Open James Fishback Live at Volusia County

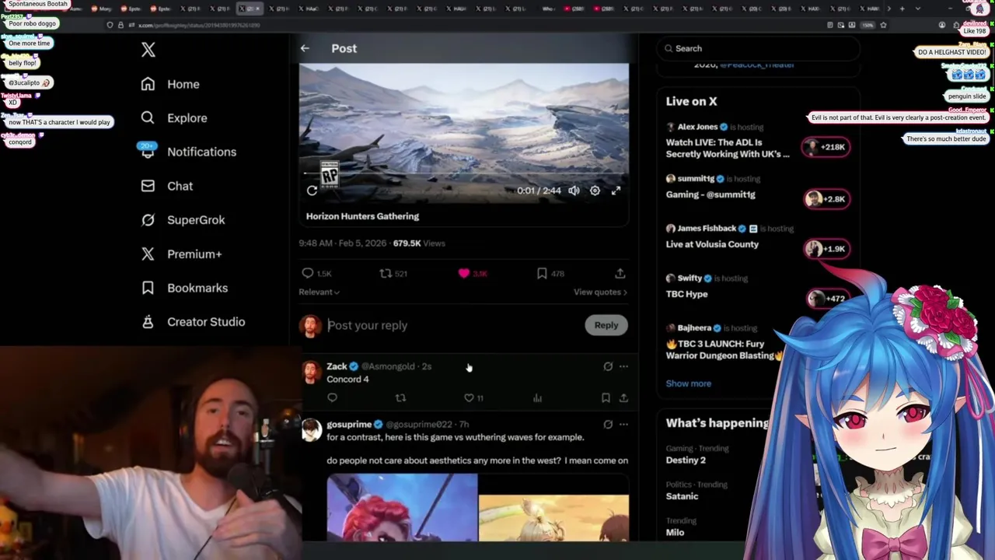pos(758,237)
